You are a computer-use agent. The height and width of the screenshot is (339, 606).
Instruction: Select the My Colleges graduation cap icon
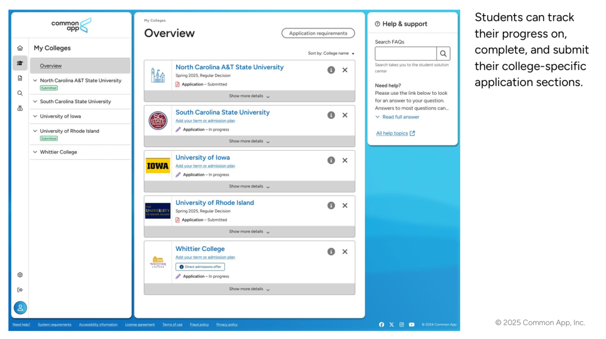(x=20, y=63)
